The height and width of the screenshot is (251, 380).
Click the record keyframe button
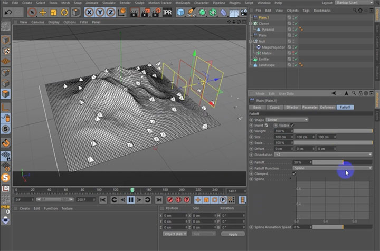pos(170,200)
